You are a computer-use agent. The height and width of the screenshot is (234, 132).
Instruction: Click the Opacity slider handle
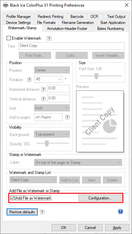[x=47, y=144]
